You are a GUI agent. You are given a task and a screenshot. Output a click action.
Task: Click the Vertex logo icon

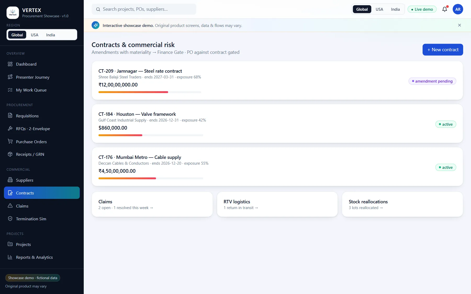click(13, 13)
